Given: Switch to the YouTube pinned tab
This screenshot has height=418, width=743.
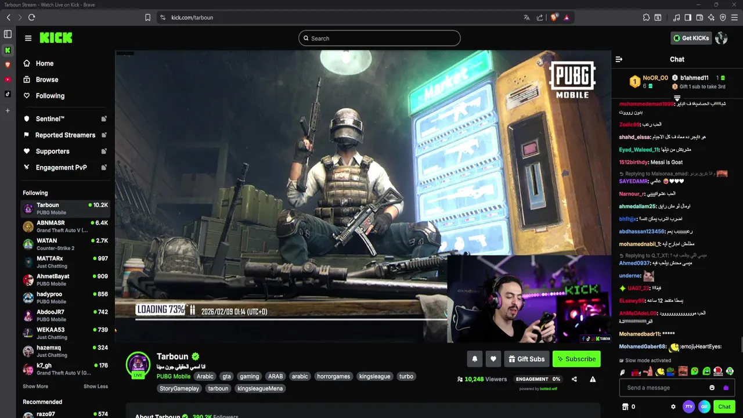Looking at the screenshot, I should [8, 80].
